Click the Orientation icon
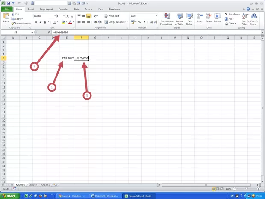 [96, 16]
